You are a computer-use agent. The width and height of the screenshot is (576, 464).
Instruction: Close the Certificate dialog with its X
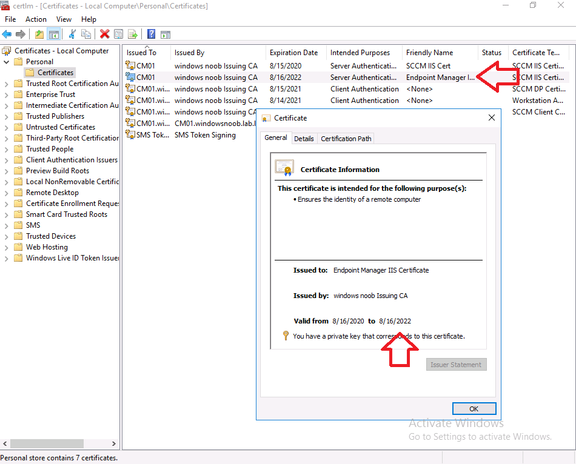[x=492, y=118]
